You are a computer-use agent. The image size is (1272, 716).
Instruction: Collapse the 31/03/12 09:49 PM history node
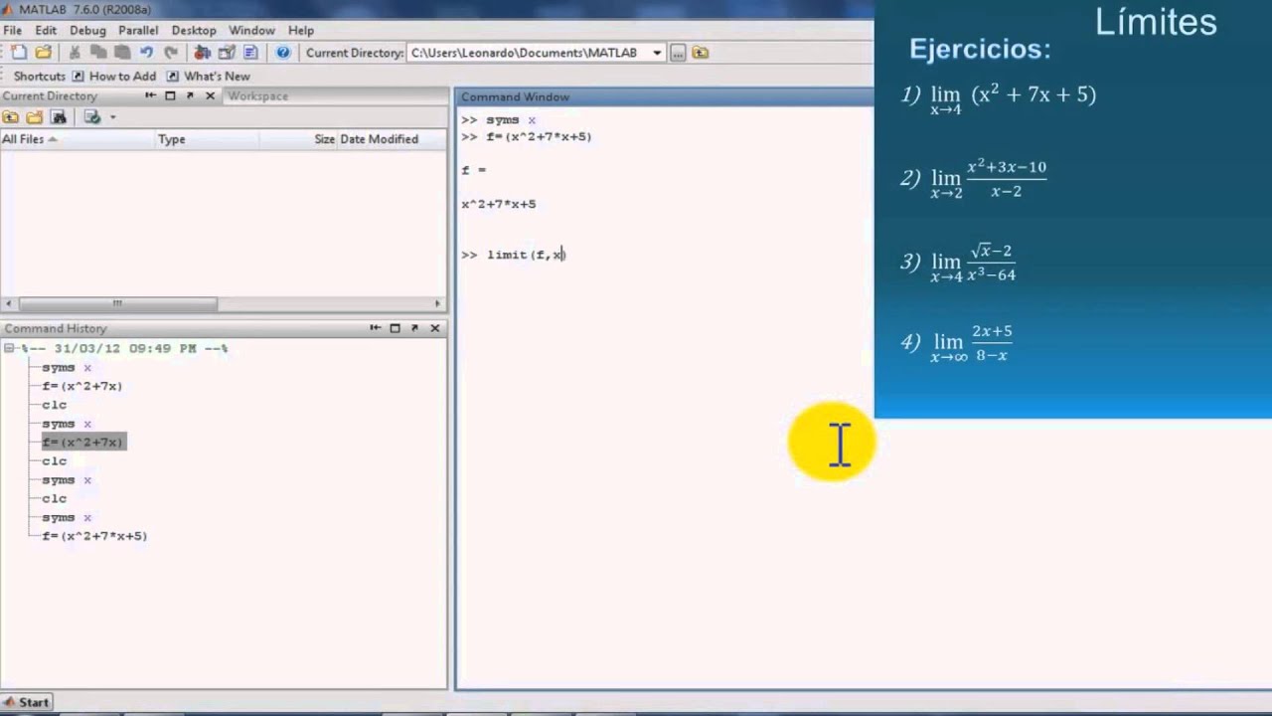tap(9, 349)
